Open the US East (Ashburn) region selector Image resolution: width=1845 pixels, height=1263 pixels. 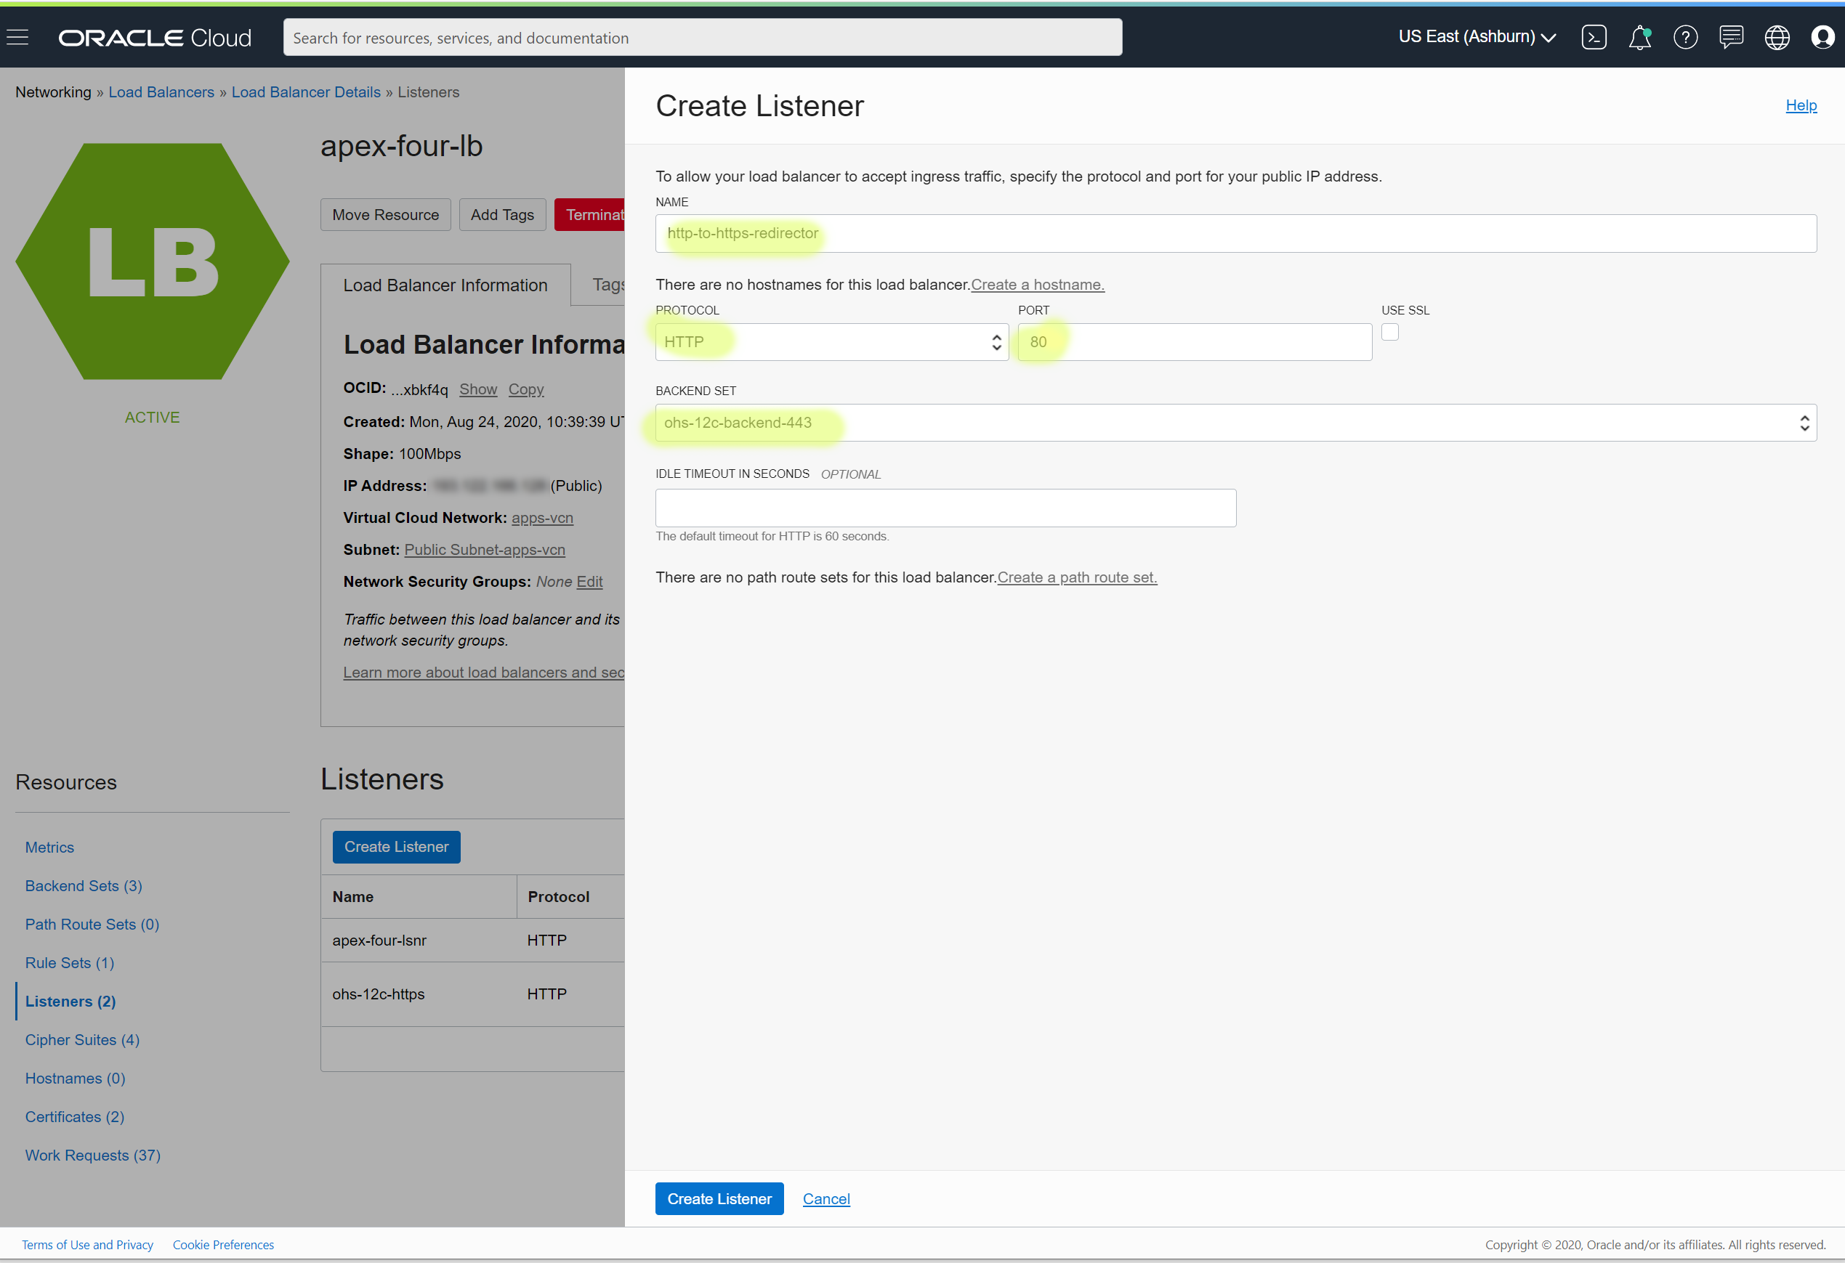click(x=1476, y=37)
